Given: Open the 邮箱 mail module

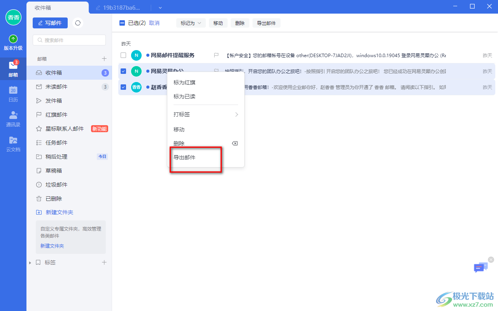Looking at the screenshot, I should point(13,69).
